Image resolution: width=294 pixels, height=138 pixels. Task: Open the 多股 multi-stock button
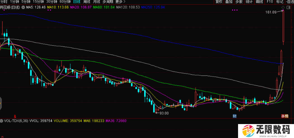click(239, 2)
